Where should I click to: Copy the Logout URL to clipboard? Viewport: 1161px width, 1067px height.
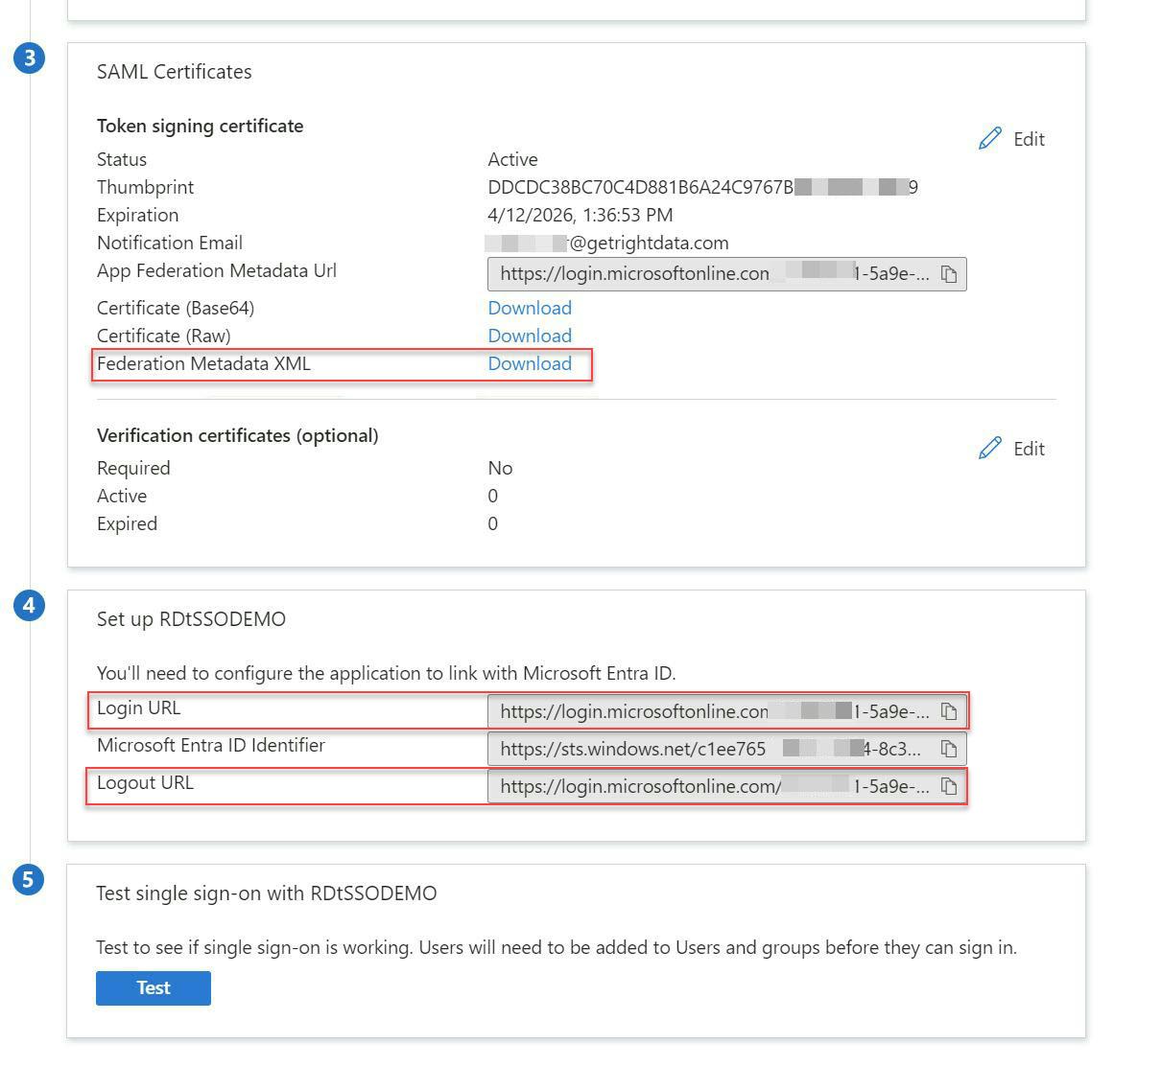[949, 786]
